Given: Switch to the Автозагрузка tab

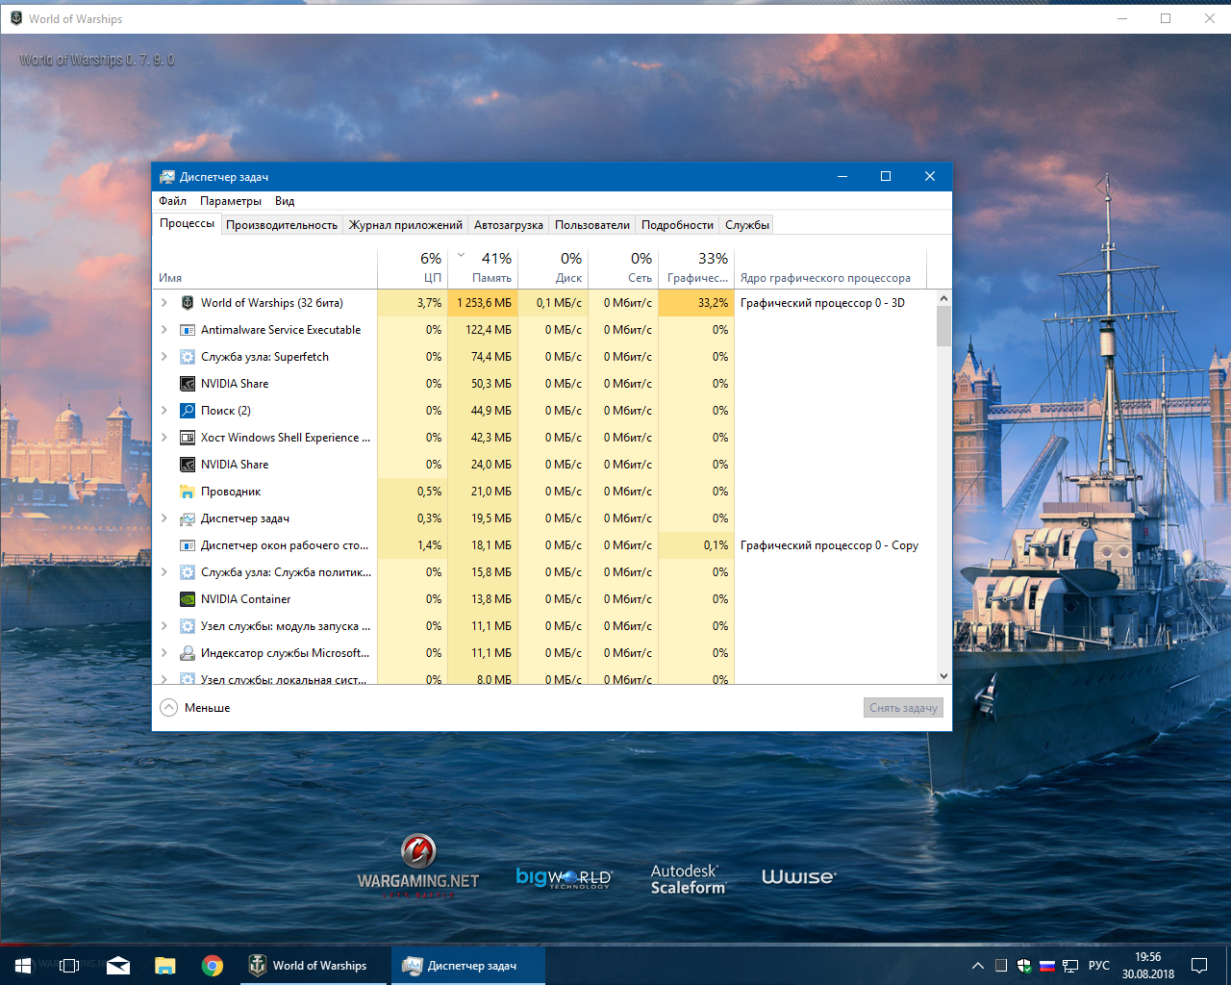Looking at the screenshot, I should (509, 225).
